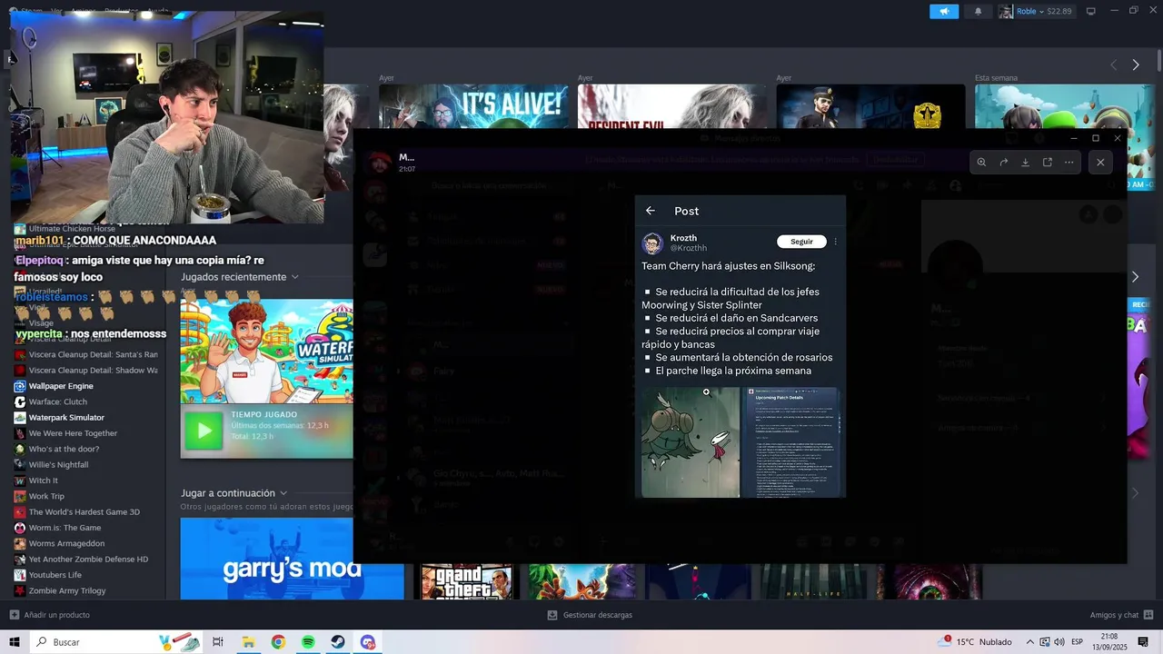Screen dimensions: 1163x654
Task: Select Yet Another Zombie Defense HD
Action: point(88,560)
